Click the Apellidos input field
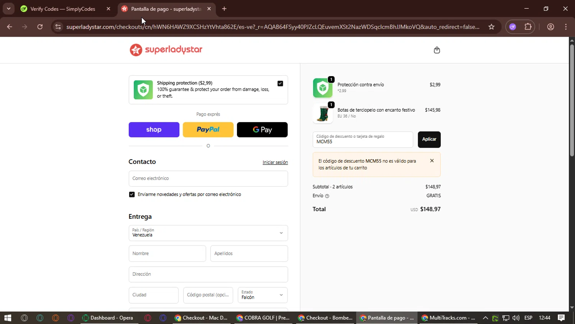This screenshot has width=575, height=324. pos(249,254)
